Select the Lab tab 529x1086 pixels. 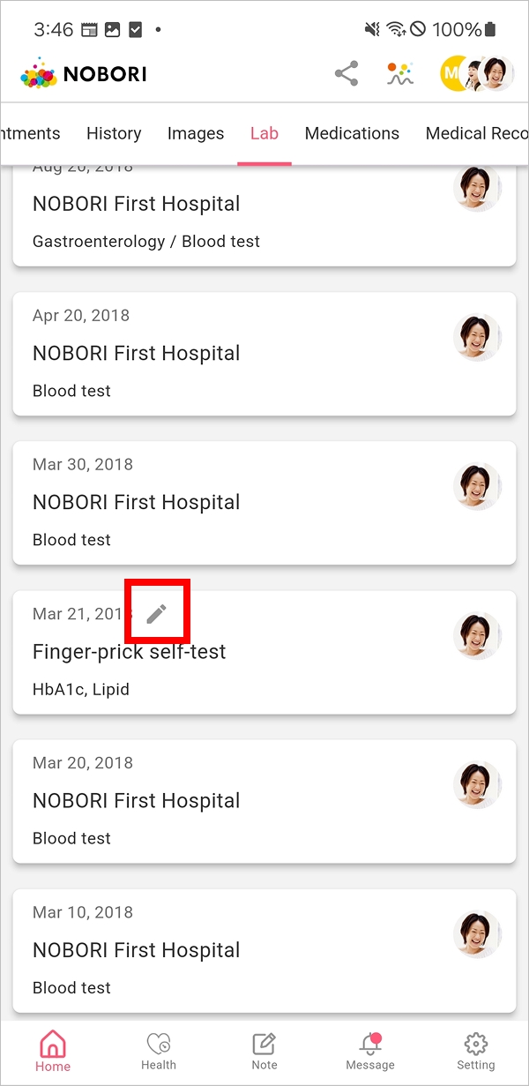pos(264,133)
